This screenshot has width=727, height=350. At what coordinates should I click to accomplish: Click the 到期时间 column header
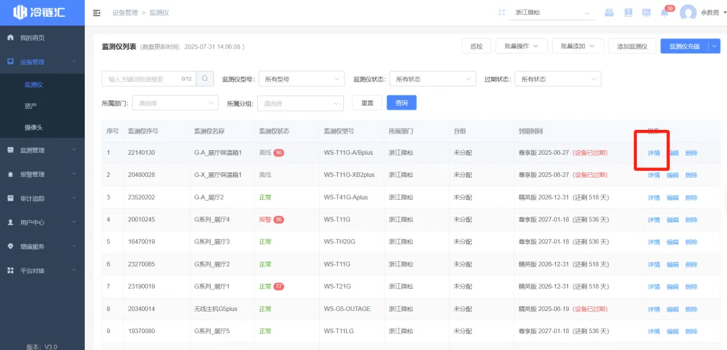[531, 131]
